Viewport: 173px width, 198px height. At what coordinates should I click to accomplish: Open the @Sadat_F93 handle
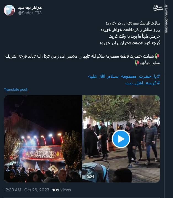30,13
